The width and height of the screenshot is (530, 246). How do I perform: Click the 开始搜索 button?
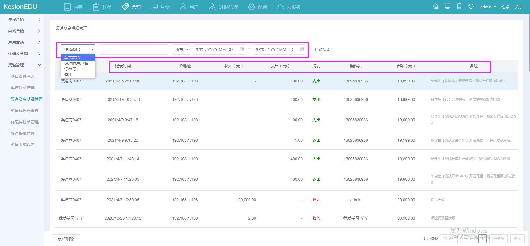coord(322,49)
